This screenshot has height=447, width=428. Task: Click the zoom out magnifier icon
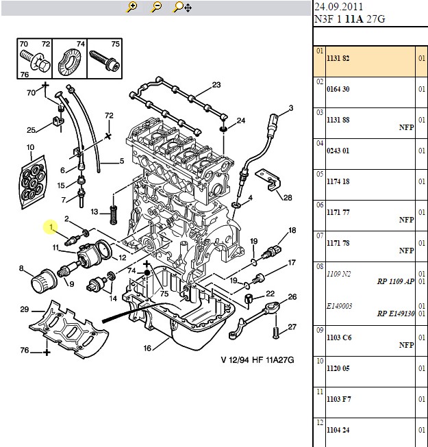[156, 7]
